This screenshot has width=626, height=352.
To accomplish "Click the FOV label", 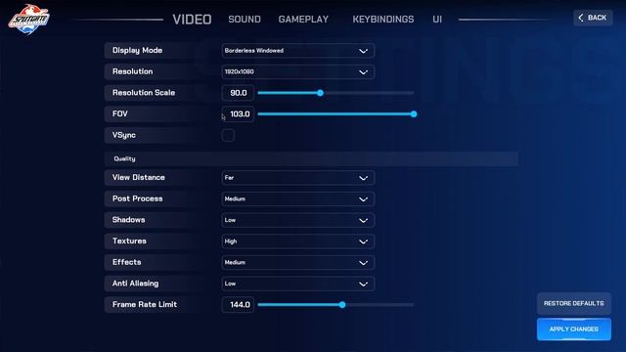I will 119,113.
